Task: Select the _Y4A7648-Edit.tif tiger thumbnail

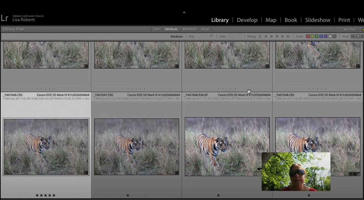Action: pos(227,147)
